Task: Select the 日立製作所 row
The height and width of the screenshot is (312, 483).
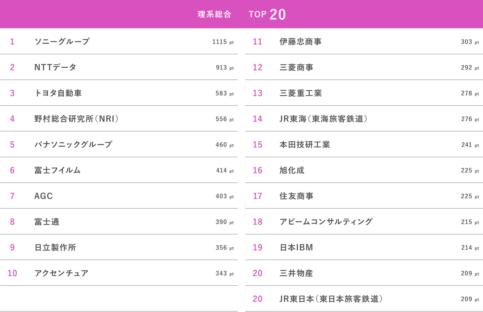Action: click(55, 247)
